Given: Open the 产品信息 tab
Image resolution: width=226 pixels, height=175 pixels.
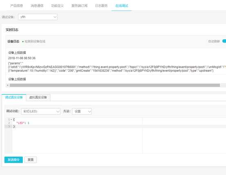Looking at the screenshot, I should coord(17,6).
